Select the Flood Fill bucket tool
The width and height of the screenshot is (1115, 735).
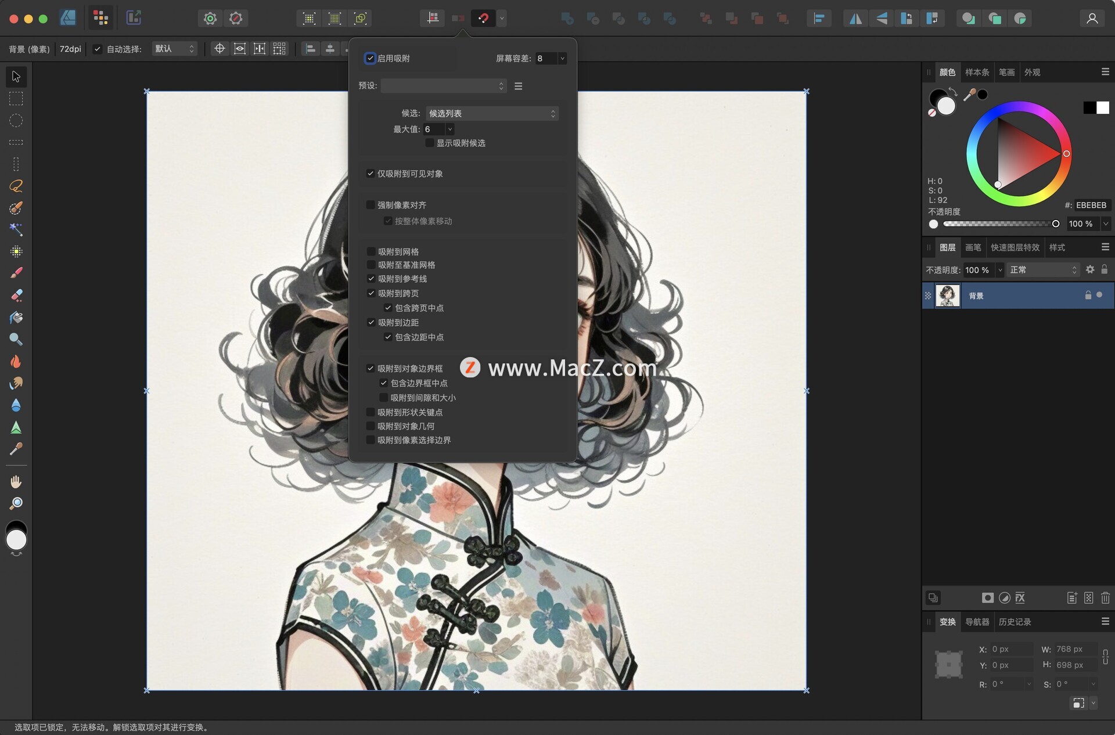16,317
